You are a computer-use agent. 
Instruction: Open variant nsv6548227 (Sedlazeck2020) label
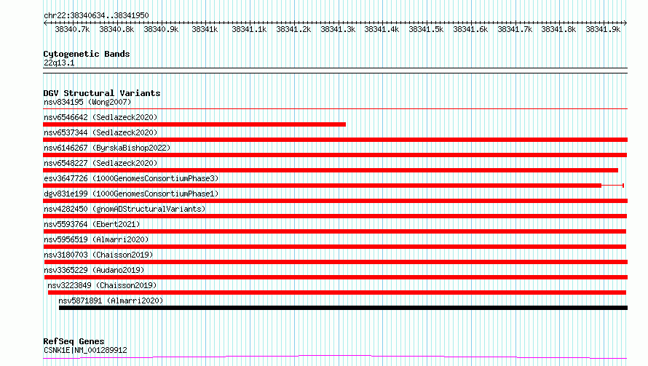point(100,163)
